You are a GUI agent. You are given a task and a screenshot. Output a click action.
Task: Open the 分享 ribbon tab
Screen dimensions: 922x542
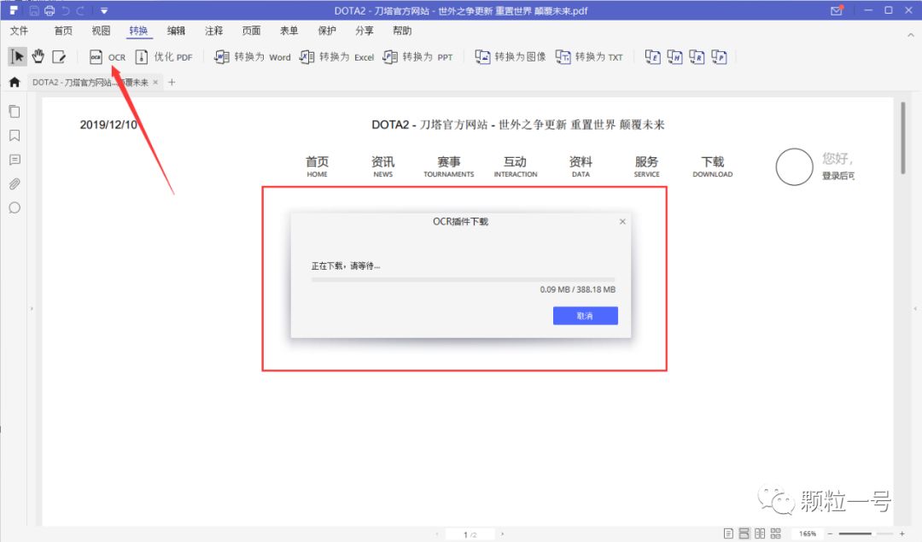pyautogui.click(x=364, y=31)
